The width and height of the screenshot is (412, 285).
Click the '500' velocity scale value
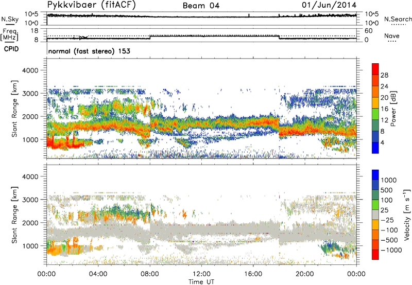388,190
